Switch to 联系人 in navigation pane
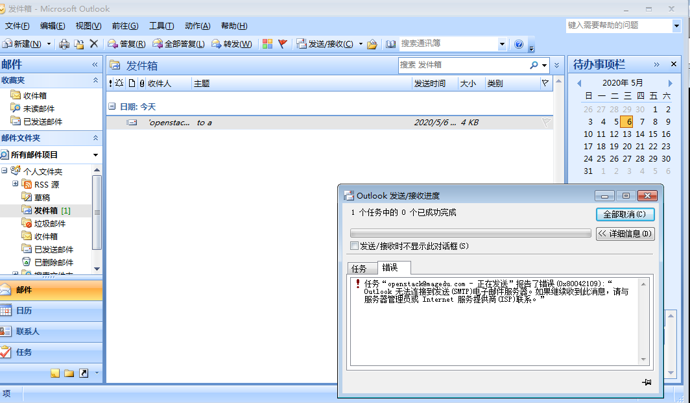This screenshot has height=403, width=690. [51, 331]
